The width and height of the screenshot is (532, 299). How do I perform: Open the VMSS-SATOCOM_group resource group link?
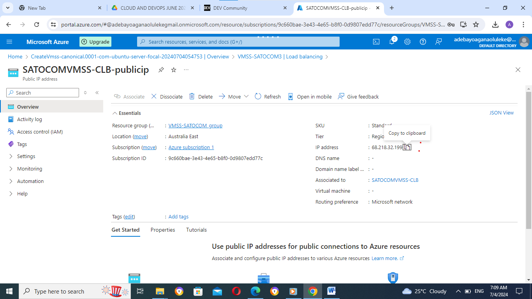coord(196,125)
